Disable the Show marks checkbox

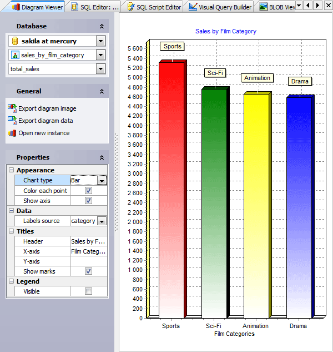click(x=88, y=271)
